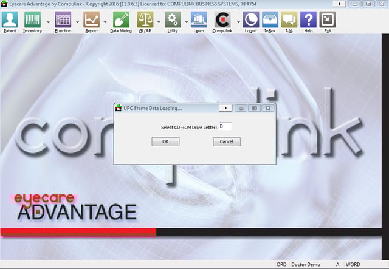389x269 pixels.
Task: Click the CD-ROM Drive Letter input field
Action: [x=225, y=126]
